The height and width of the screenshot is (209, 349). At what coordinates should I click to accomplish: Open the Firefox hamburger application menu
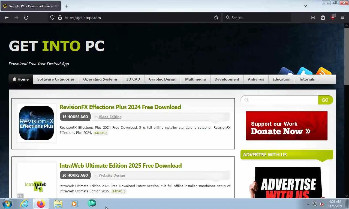[x=342, y=17]
